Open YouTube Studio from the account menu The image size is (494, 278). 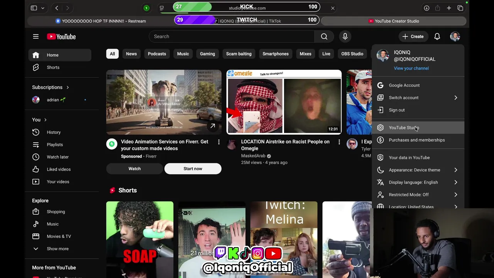point(418,128)
